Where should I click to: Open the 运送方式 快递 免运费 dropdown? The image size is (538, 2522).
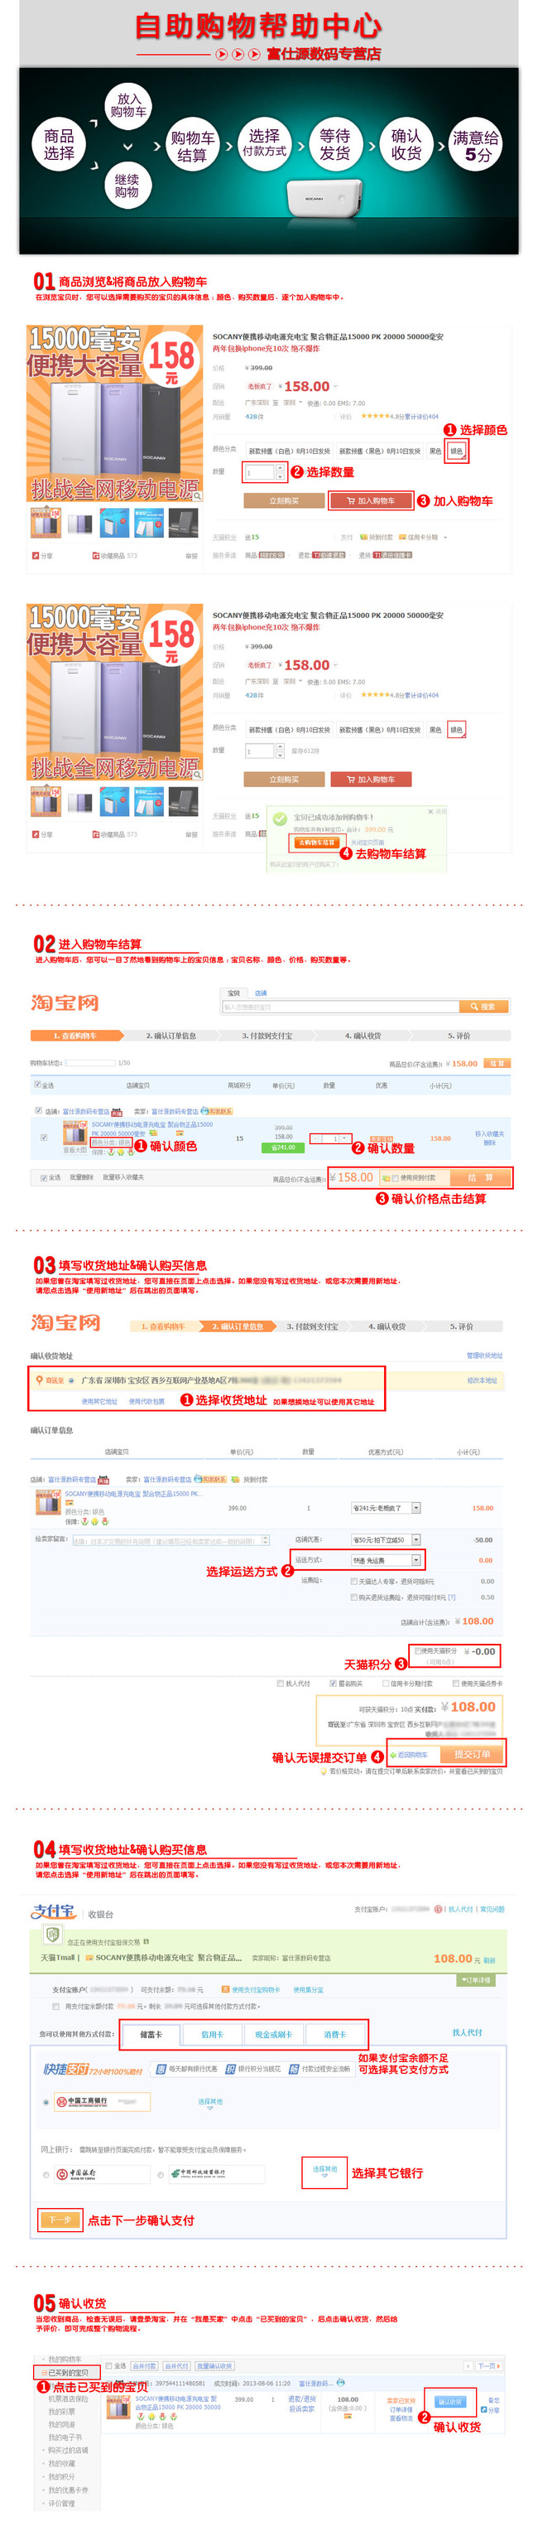[x=387, y=1561]
